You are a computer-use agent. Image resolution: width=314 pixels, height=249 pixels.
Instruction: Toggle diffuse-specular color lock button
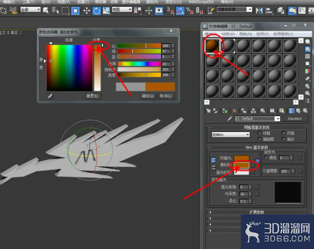click(x=214, y=167)
